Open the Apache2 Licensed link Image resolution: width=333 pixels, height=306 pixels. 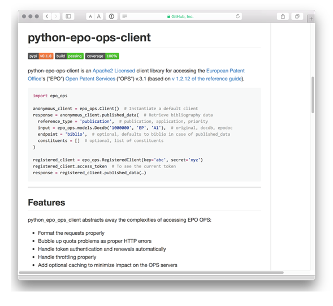[x=114, y=71]
